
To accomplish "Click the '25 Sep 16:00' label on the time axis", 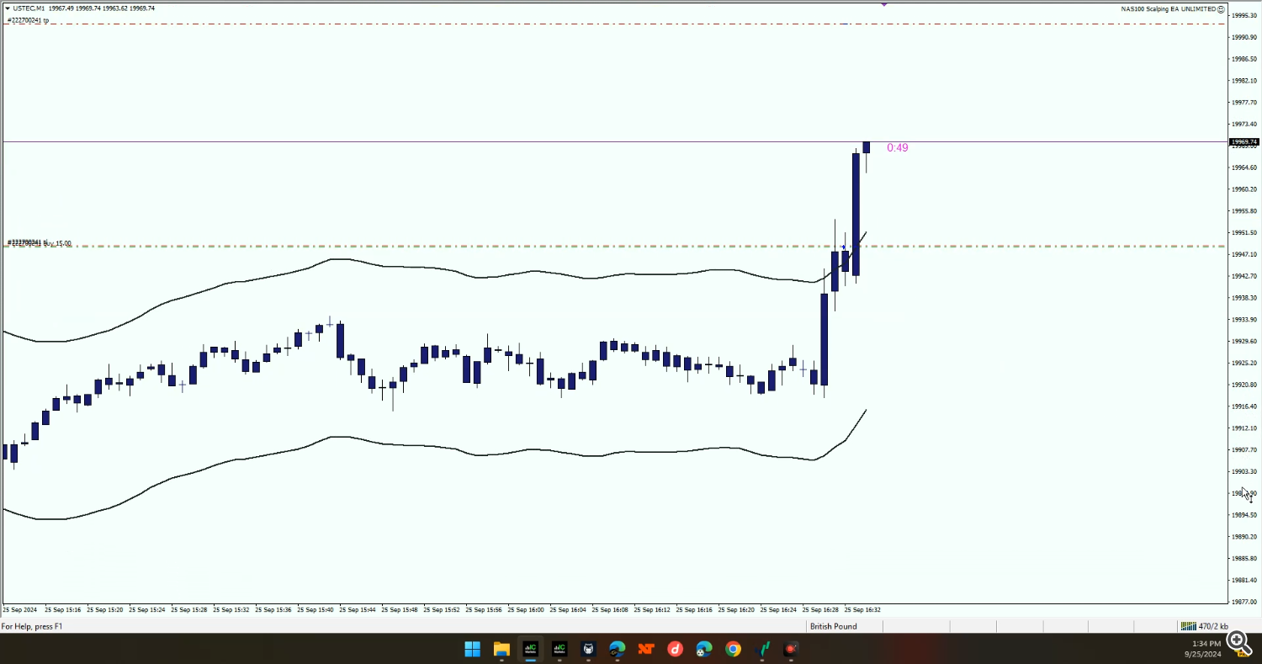I will pyautogui.click(x=526, y=609).
